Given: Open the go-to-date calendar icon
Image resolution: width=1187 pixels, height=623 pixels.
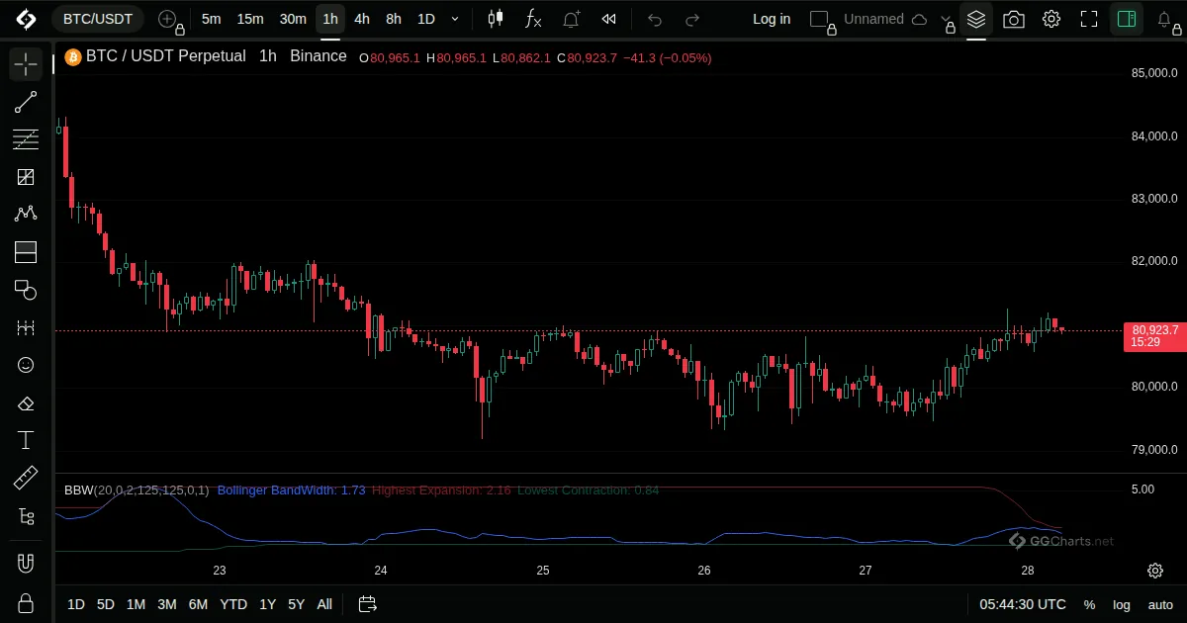Looking at the screenshot, I should click(x=367, y=604).
